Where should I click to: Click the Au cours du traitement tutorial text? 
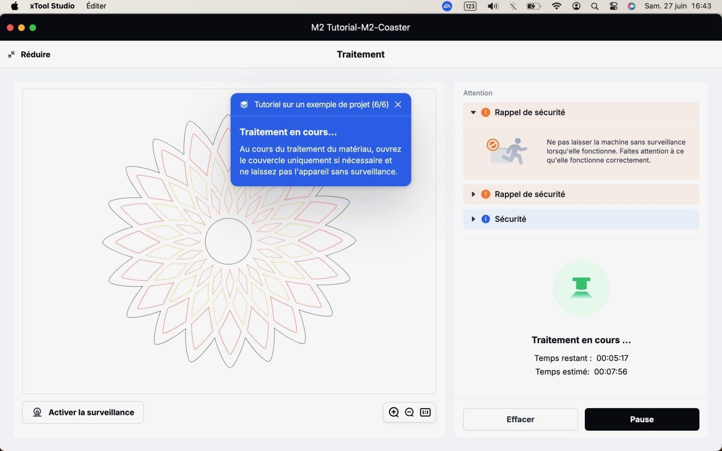[x=320, y=161]
